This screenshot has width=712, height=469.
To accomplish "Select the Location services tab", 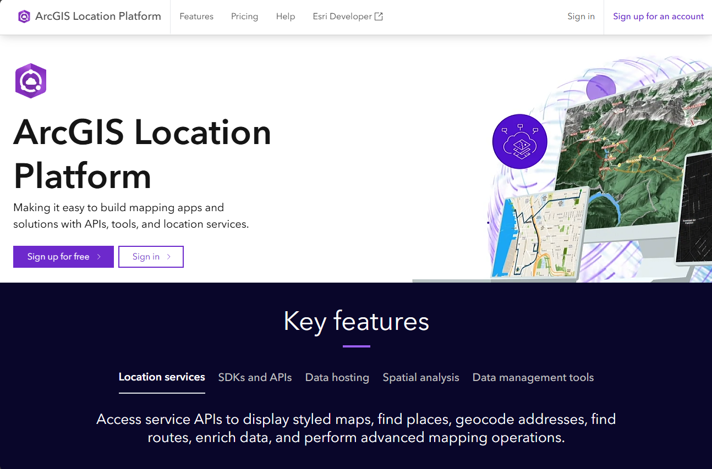I will 162,377.
